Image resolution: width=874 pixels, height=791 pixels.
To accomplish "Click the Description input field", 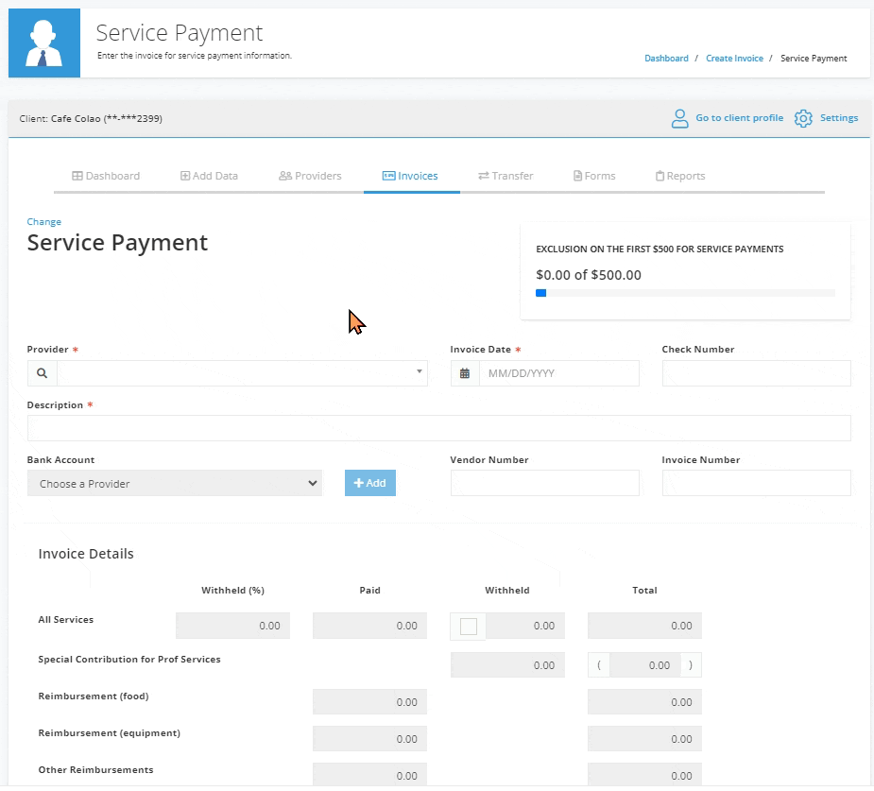I will point(438,428).
